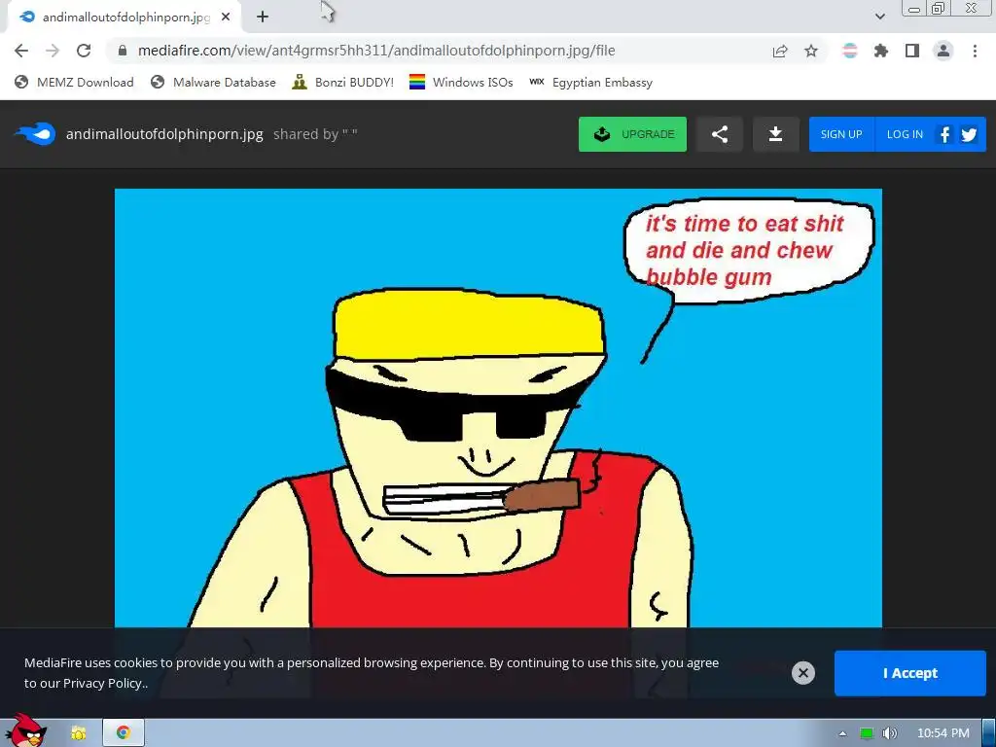View site info via the lock icon
Image resolution: width=996 pixels, height=747 pixels.
coord(124,51)
